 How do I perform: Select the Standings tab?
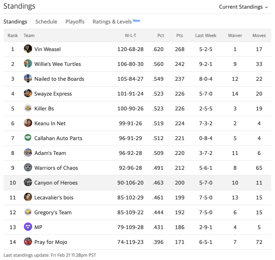tap(15, 21)
